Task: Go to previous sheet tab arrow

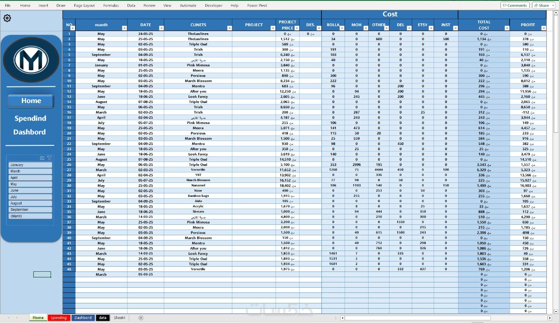Action: pyautogui.click(x=8, y=318)
